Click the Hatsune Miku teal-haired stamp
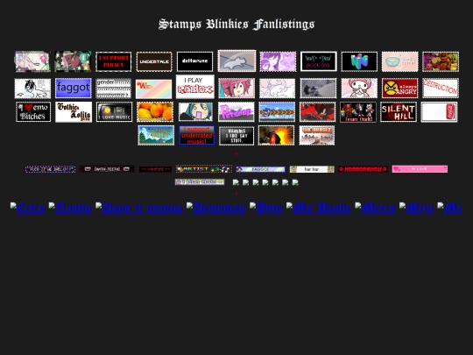Screen dimensions: 473x355 click(x=195, y=112)
